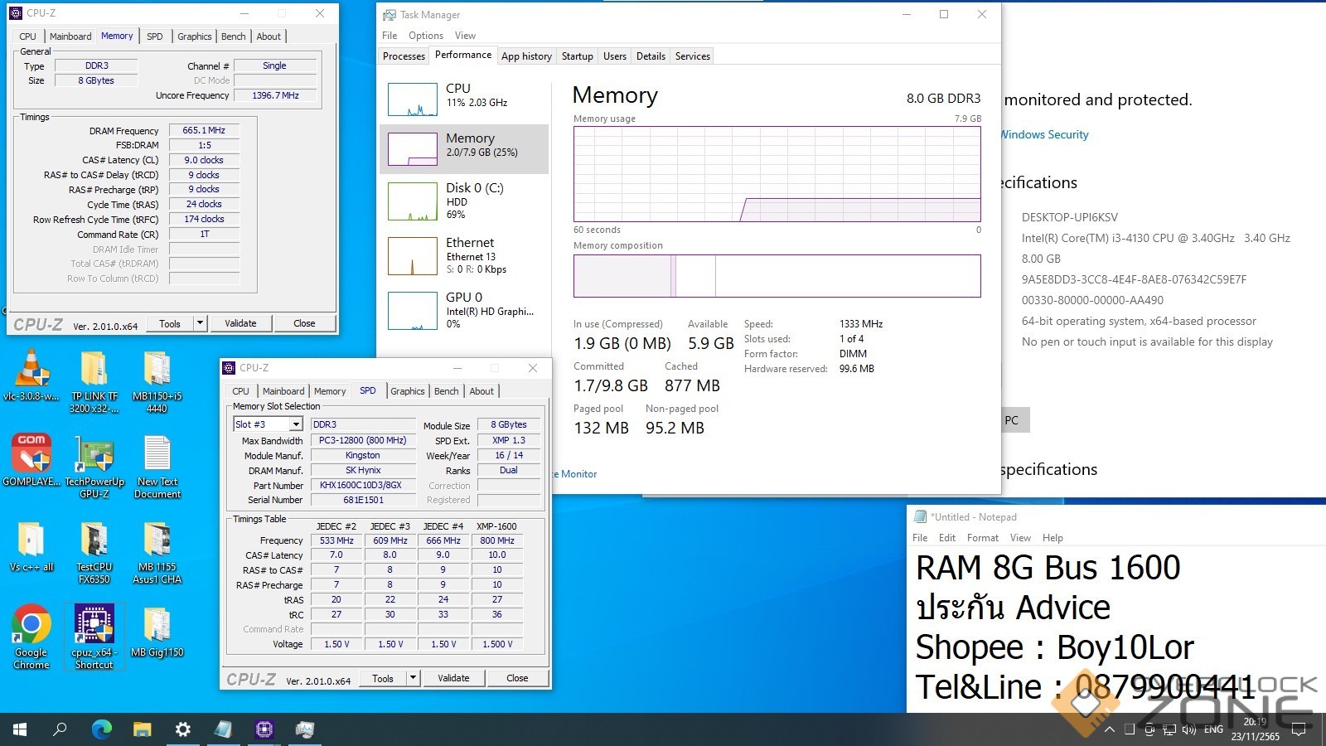Open the Windows Security link
Image resolution: width=1326 pixels, height=746 pixels.
(x=1044, y=134)
